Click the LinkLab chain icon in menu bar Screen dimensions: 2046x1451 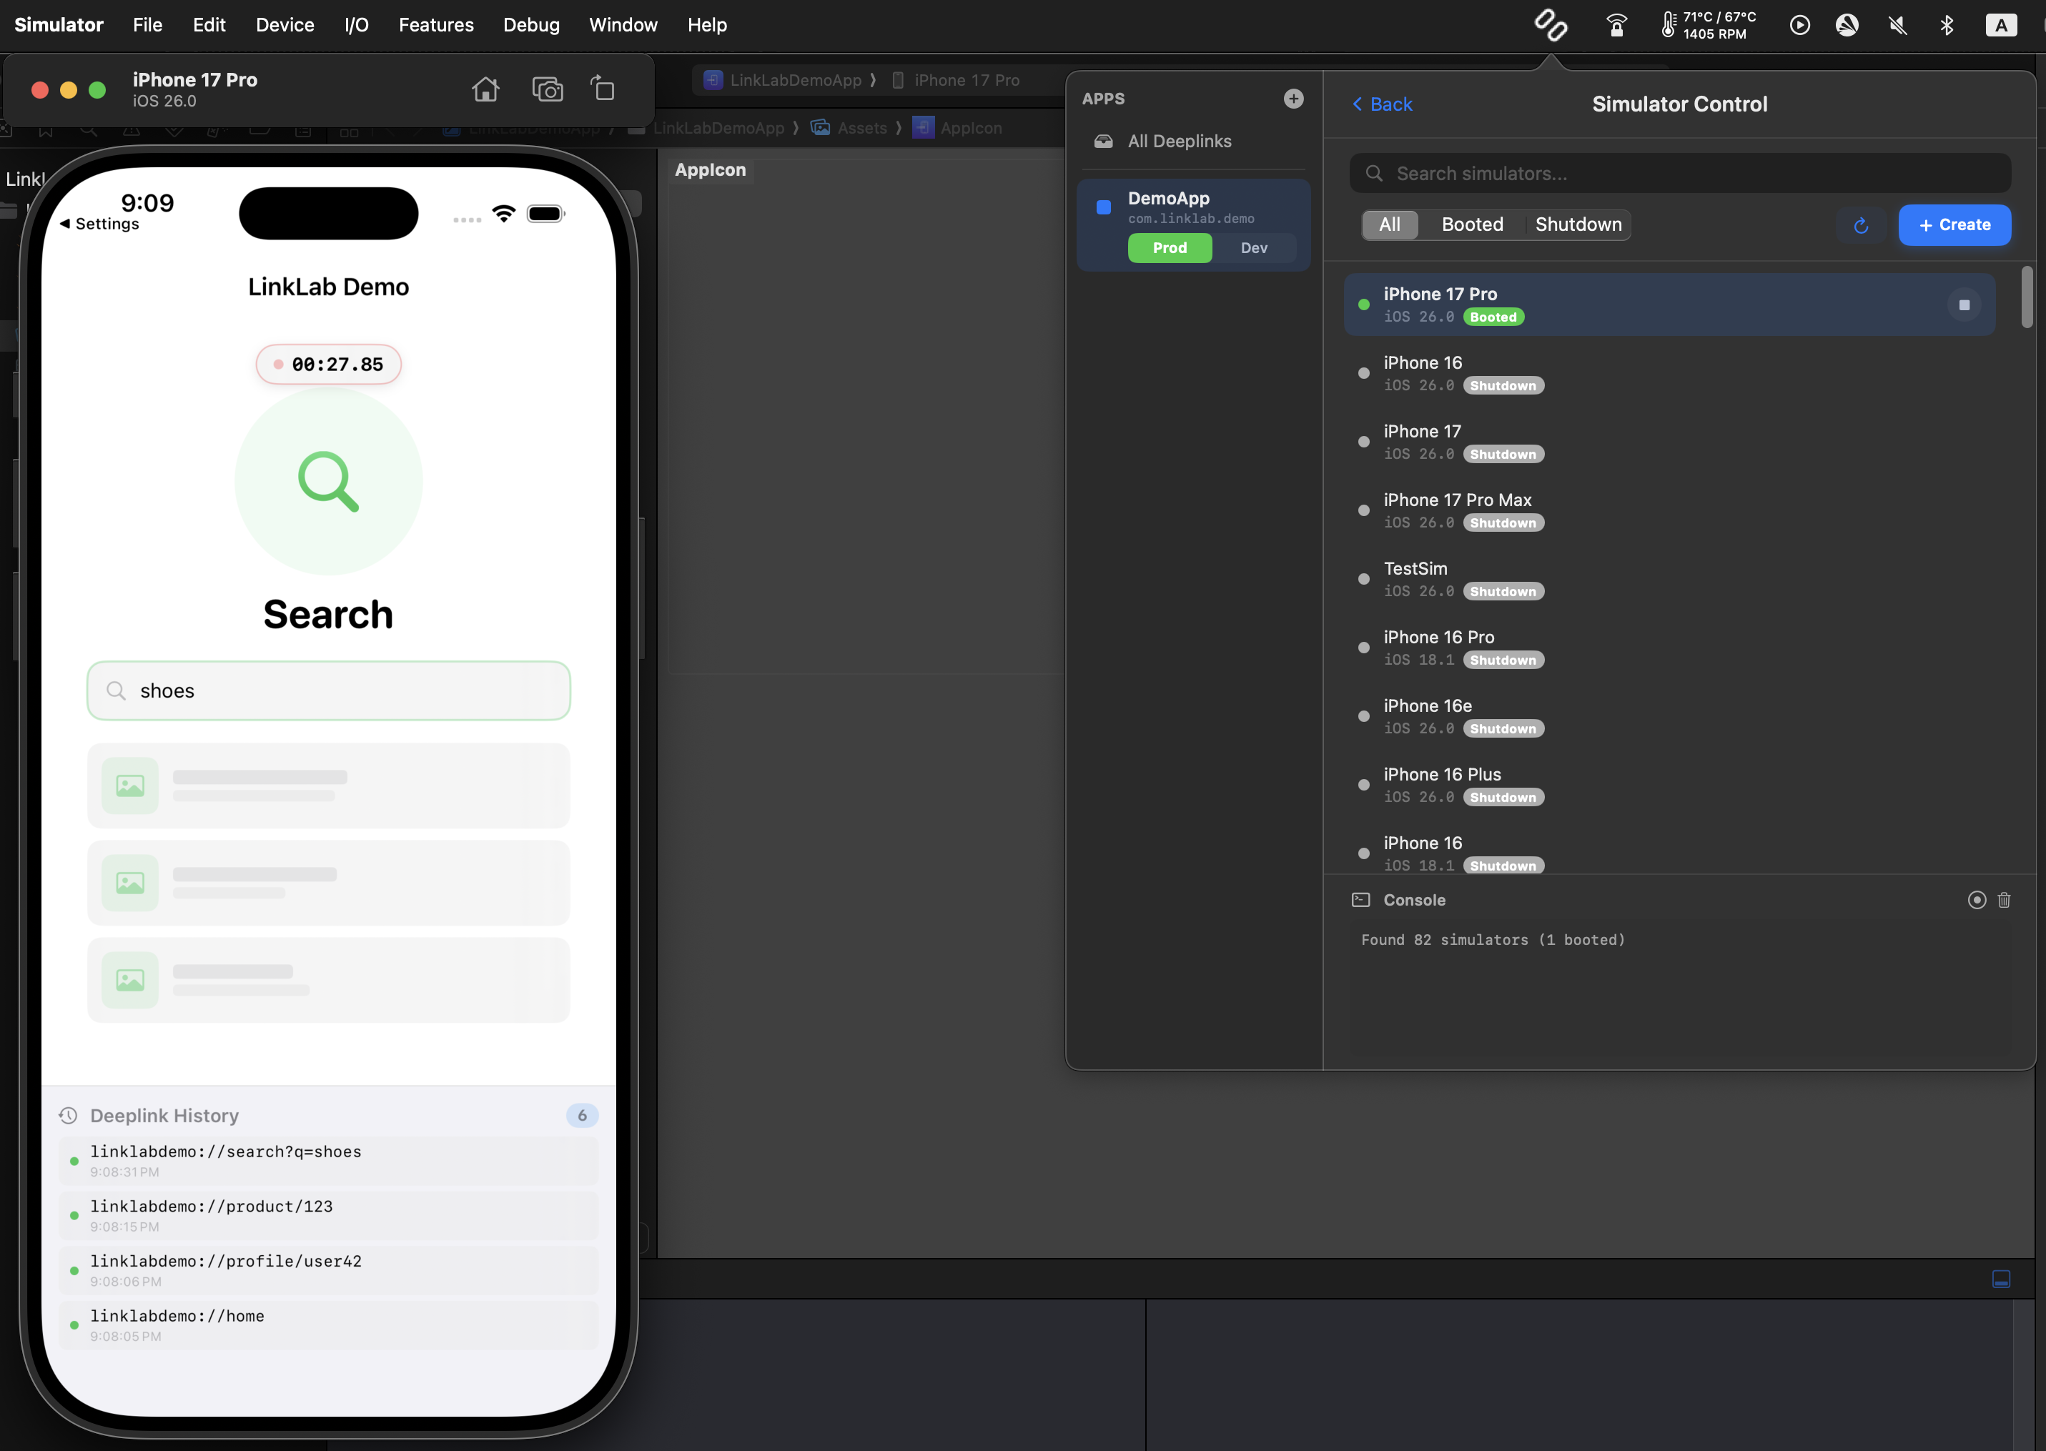[x=1551, y=25]
